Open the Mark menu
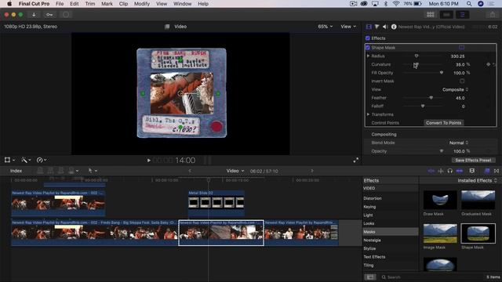The height and width of the screenshot is (282, 502). [x=107, y=4]
